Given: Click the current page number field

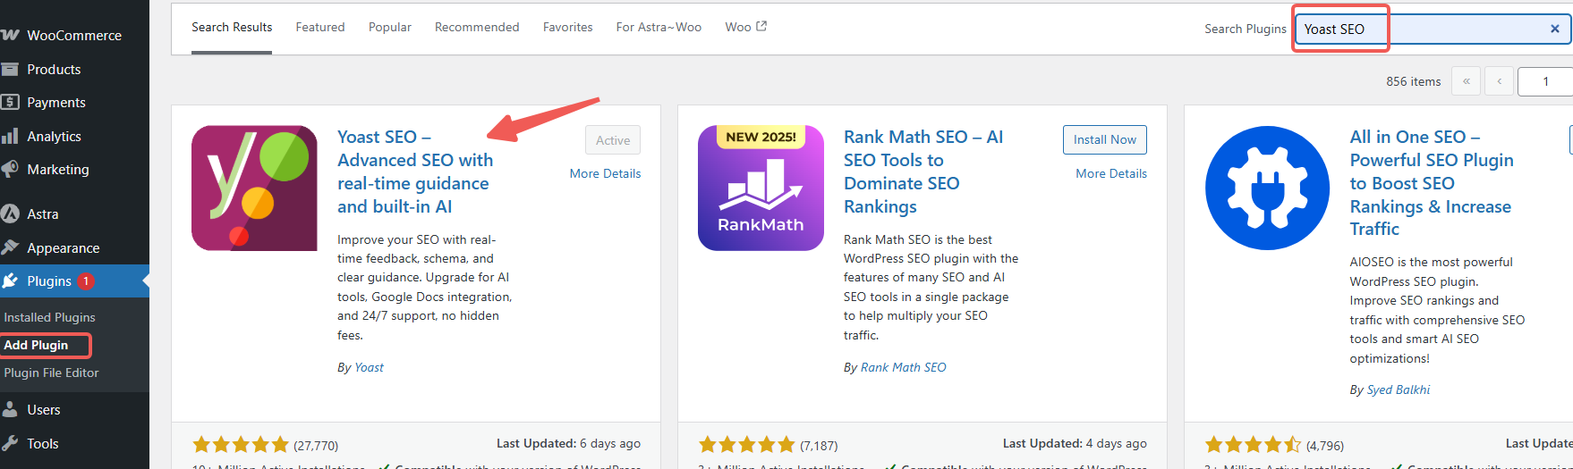Looking at the screenshot, I should (1545, 81).
